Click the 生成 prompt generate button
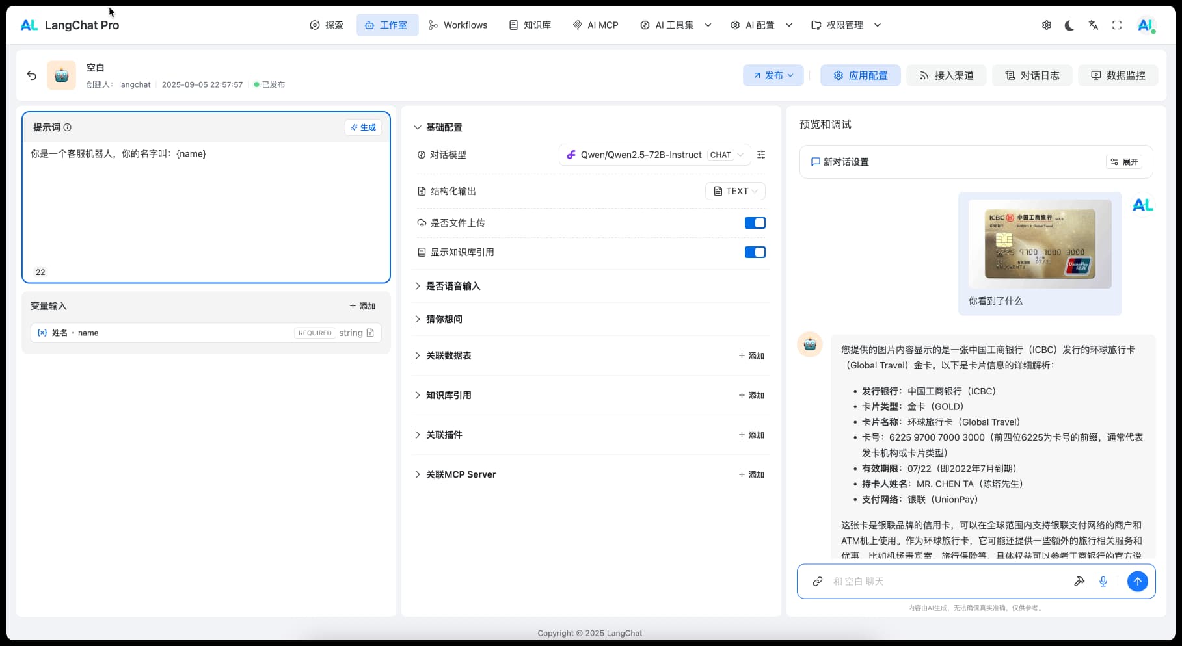 [363, 127]
